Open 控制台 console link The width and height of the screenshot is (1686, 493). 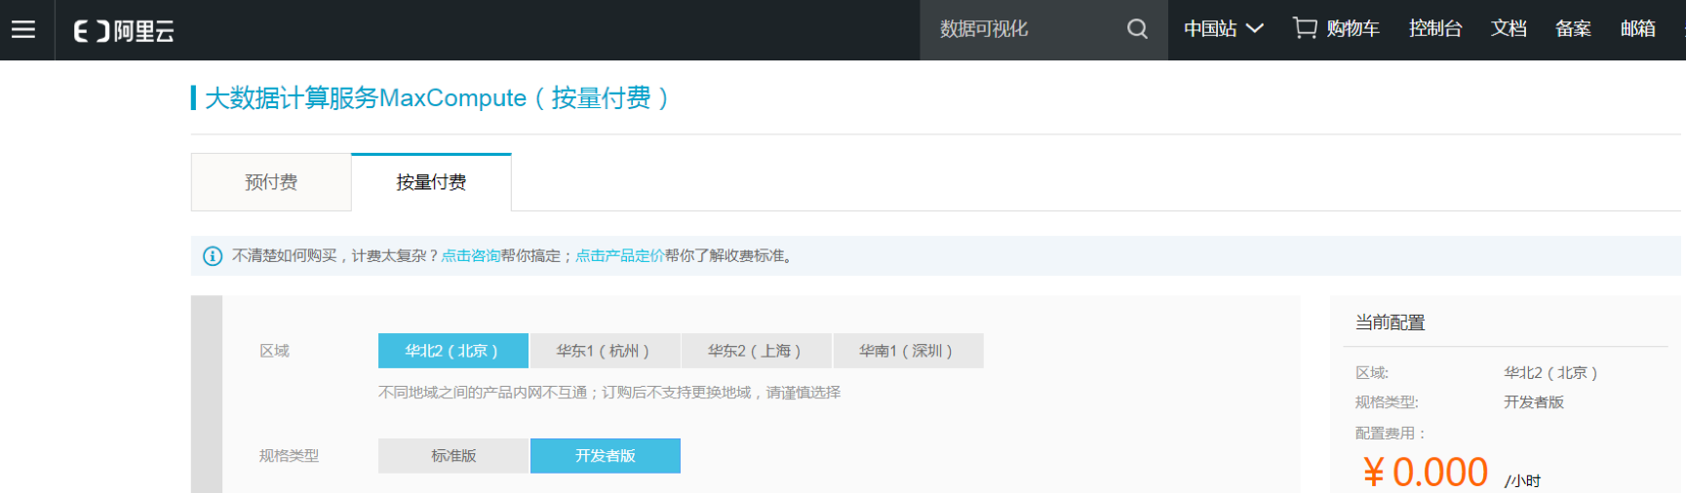1435,29
